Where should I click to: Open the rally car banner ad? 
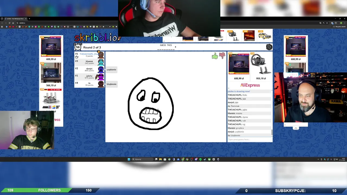click(x=264, y=35)
